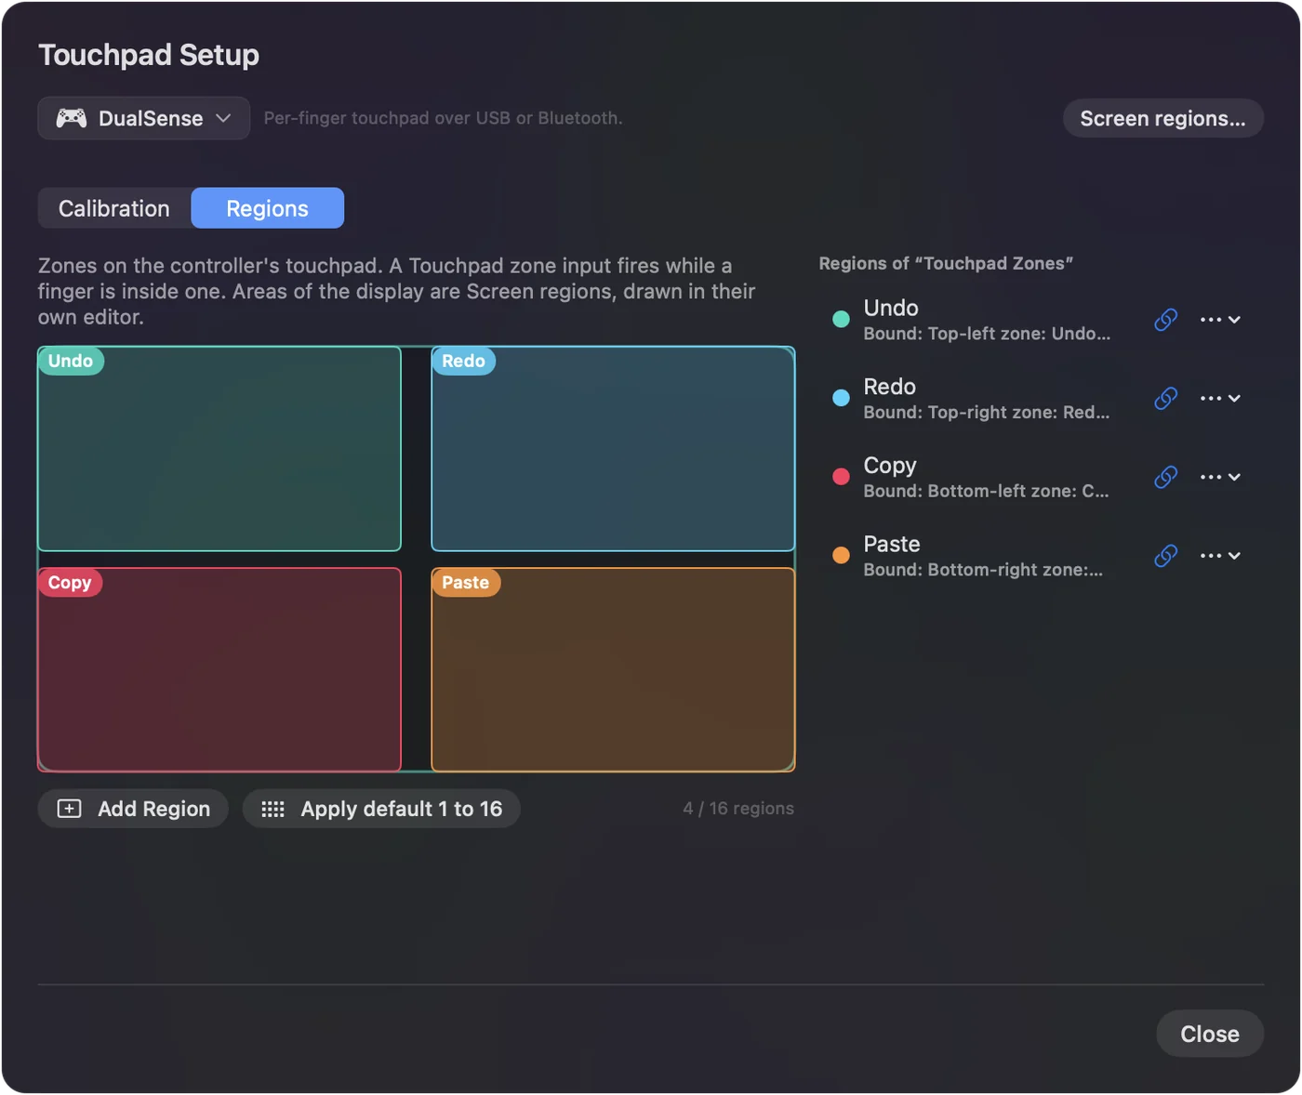Select the Paste row in regions list
Viewport: 1302px width, 1095px height.
click(1041, 556)
